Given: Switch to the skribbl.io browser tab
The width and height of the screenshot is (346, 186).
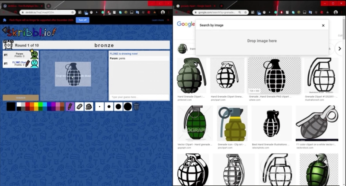Looking at the screenshot, I should [x=22, y=6].
